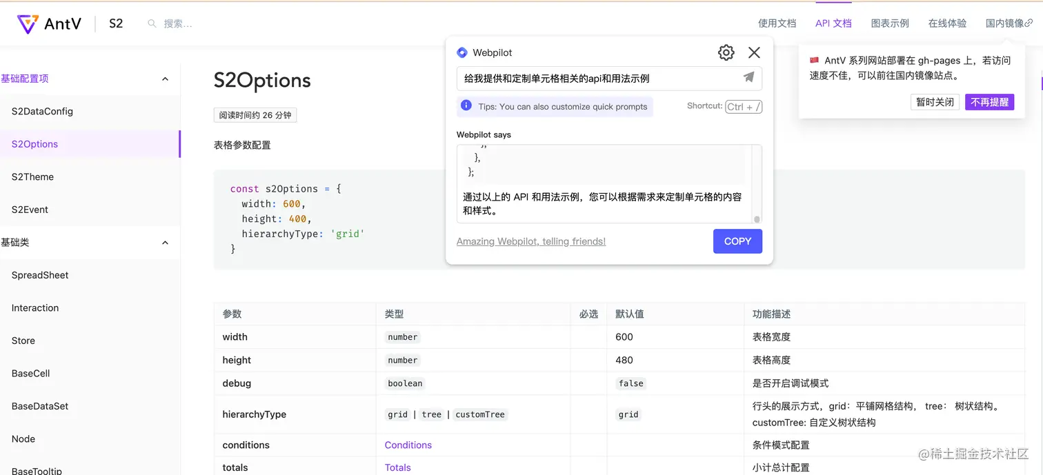Click the link icon beside 国内镜像
The image size is (1043, 475).
coord(1029,23)
